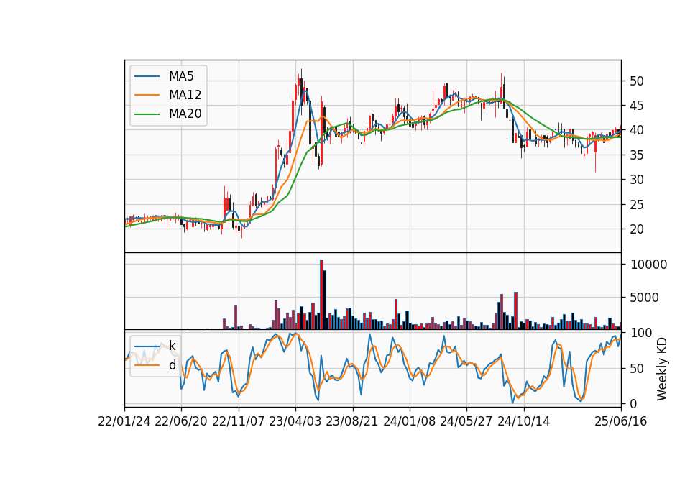
Task: Click the 22/01/24 date tick label
Action: coord(124,421)
